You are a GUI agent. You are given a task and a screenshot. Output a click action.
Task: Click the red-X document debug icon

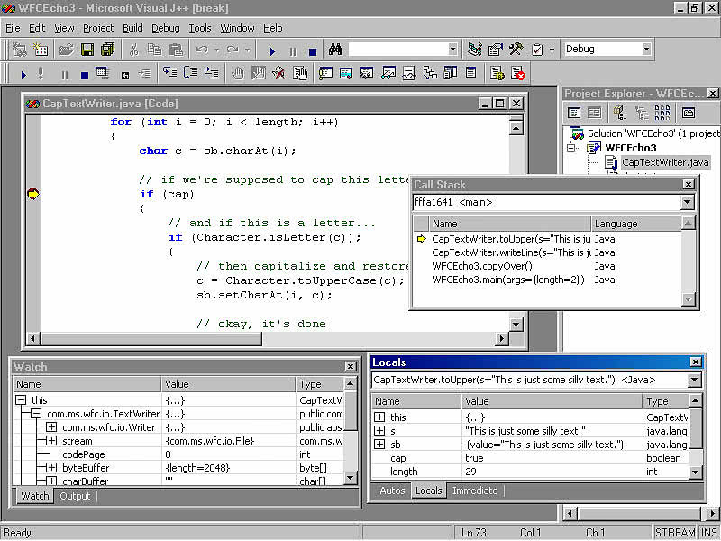[518, 73]
